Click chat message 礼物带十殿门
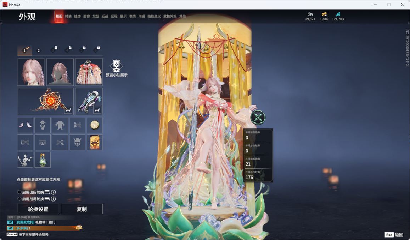 [x=45, y=222]
